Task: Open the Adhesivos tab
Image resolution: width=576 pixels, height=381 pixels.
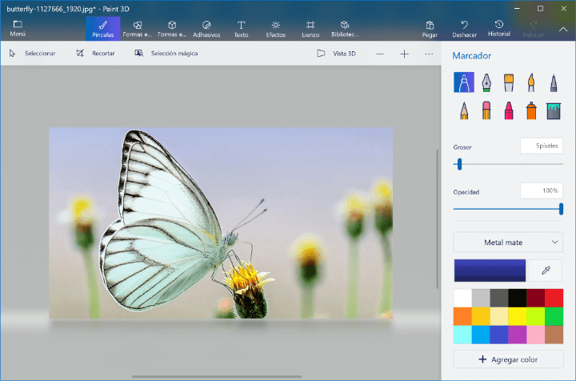Action: coord(206,29)
